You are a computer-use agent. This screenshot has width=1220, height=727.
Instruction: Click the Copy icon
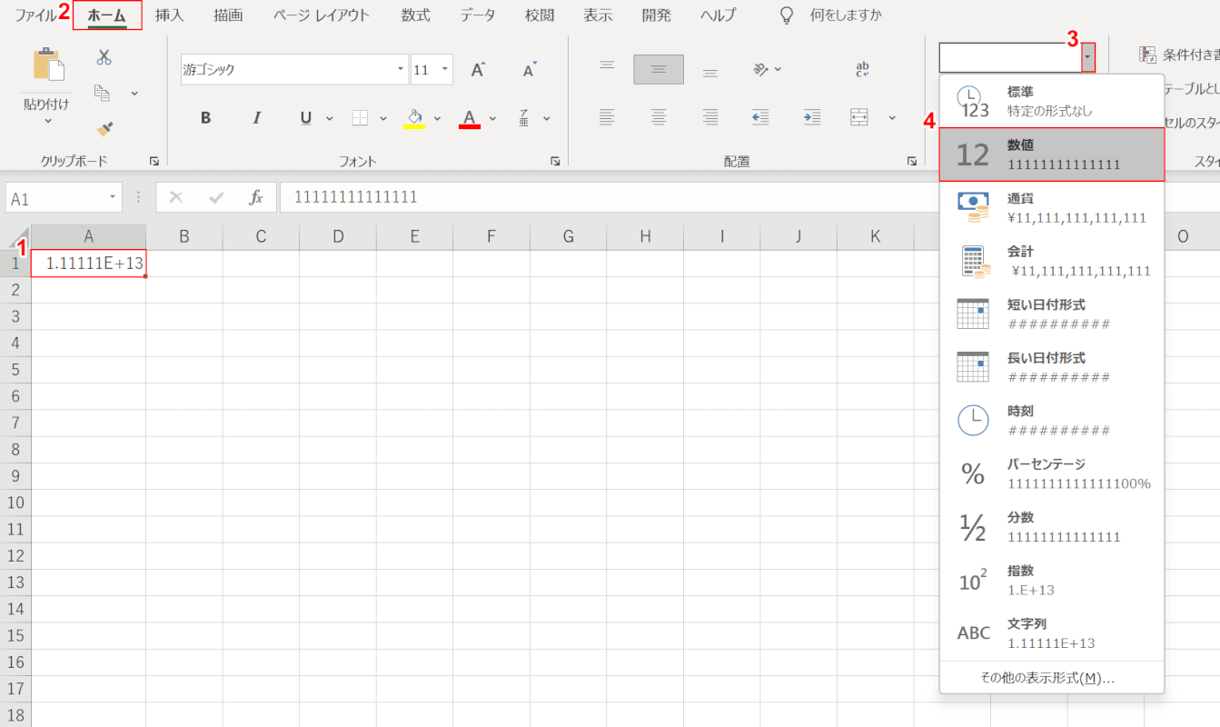point(103,93)
